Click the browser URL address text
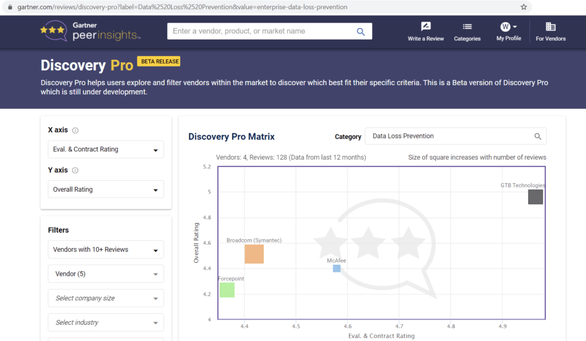Viewport: 586px width, 341px height. click(182, 7)
